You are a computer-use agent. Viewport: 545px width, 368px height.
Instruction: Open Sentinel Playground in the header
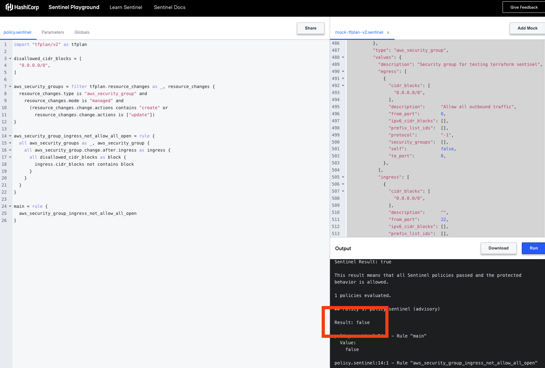[74, 7]
